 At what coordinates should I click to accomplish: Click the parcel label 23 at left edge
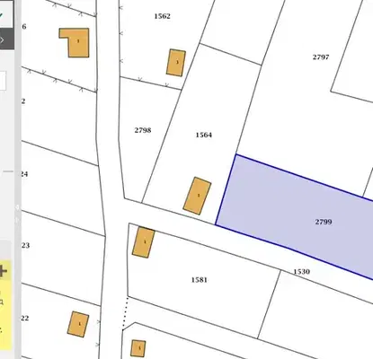(25, 245)
